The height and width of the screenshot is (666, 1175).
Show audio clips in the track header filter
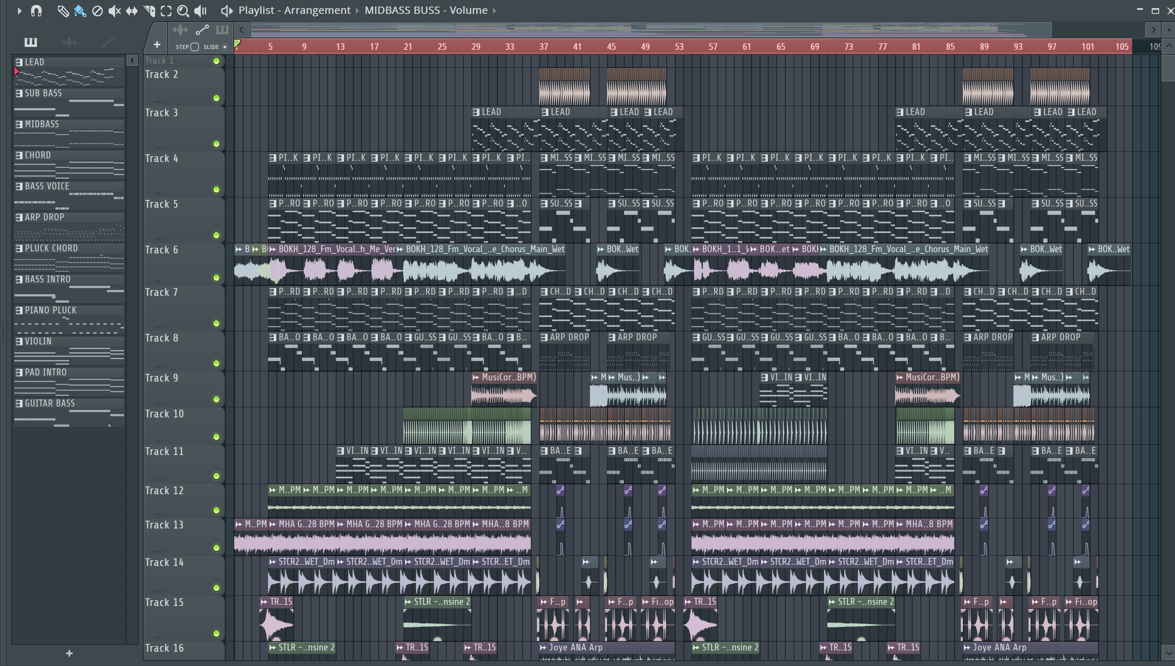point(180,30)
